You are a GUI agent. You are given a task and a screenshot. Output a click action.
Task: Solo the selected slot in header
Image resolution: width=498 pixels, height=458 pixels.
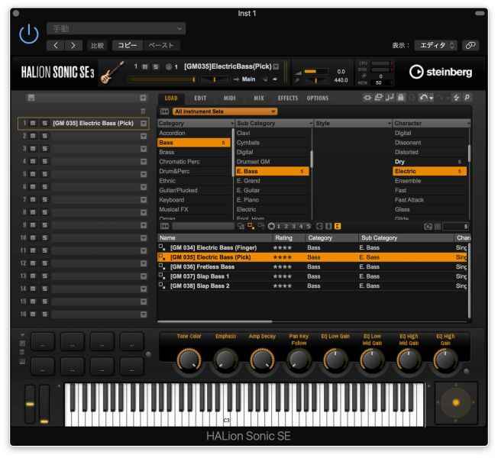(156, 66)
